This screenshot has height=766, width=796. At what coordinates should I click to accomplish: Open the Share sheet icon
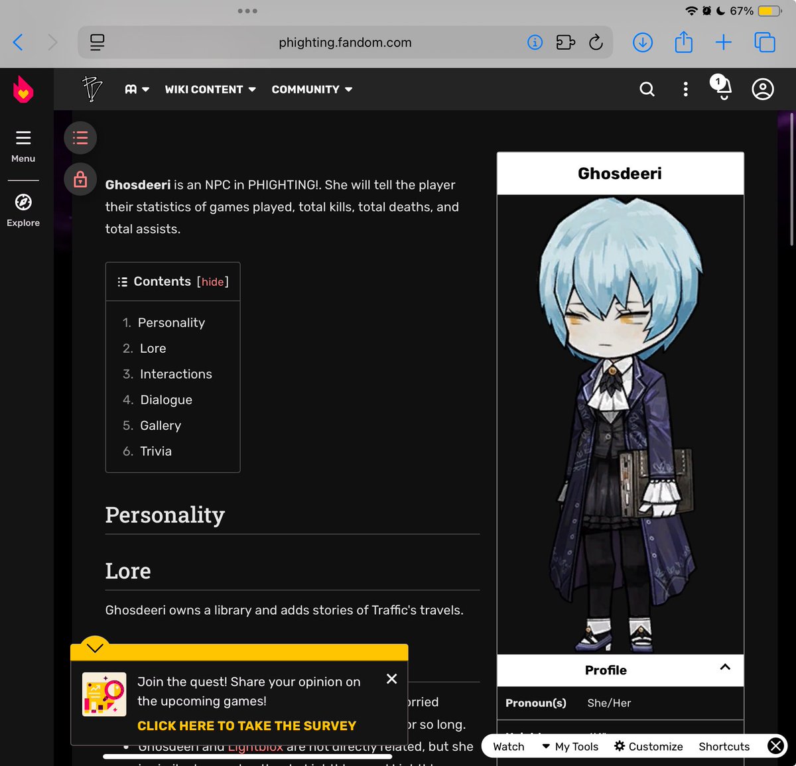point(683,42)
